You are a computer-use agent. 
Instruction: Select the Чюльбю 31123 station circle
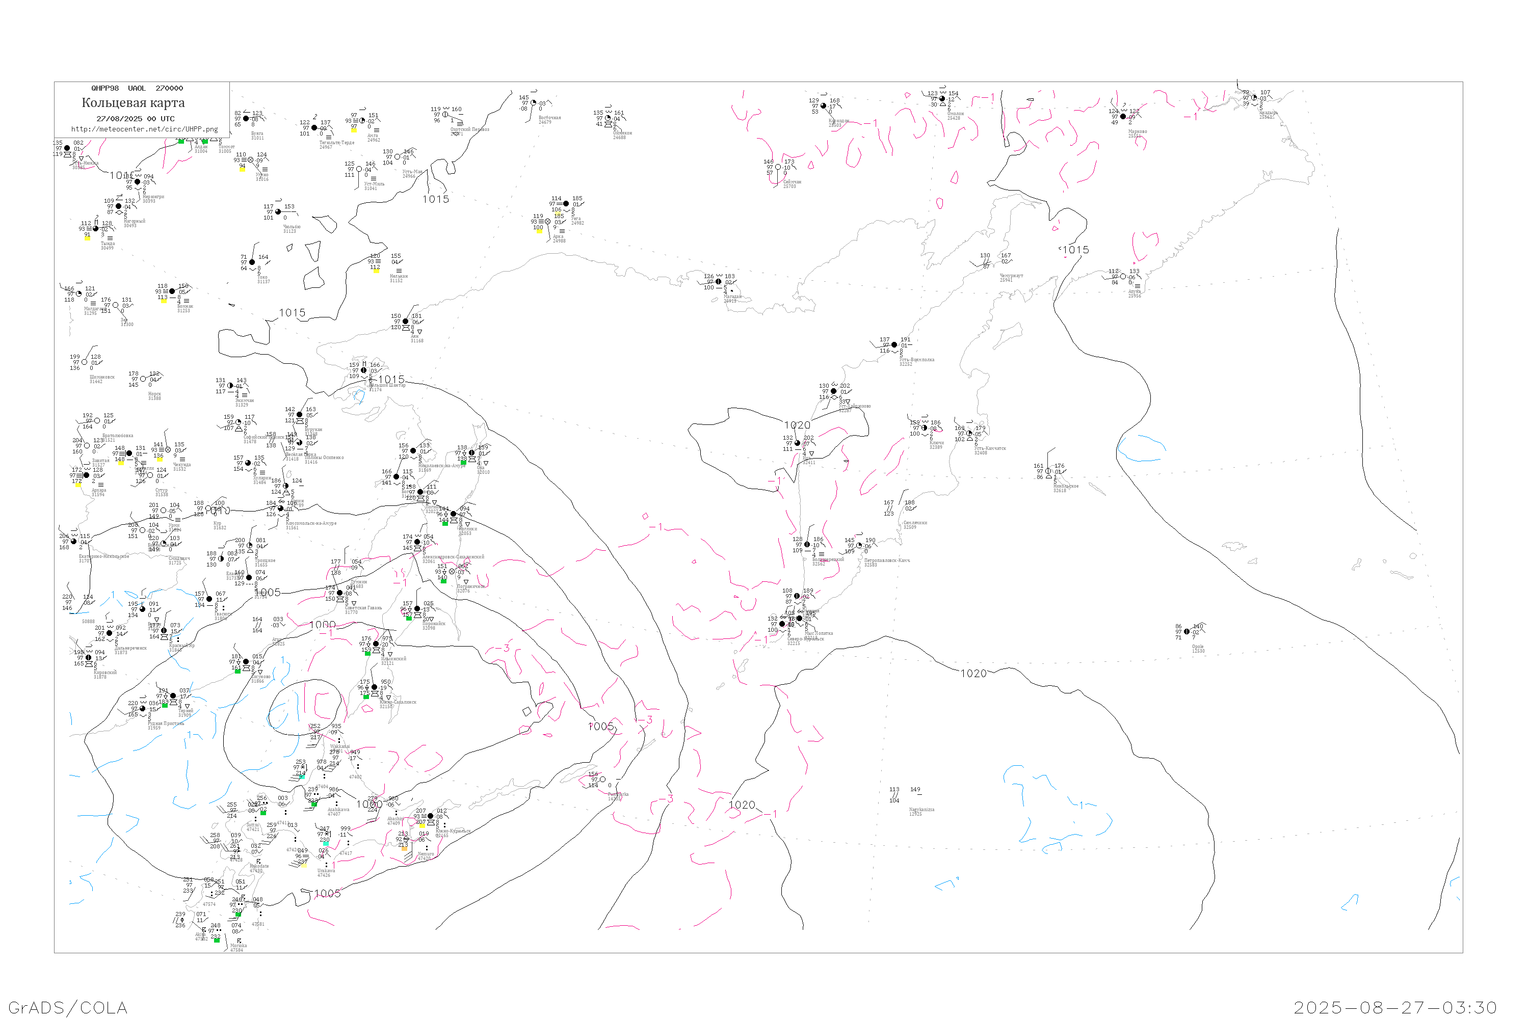(278, 212)
